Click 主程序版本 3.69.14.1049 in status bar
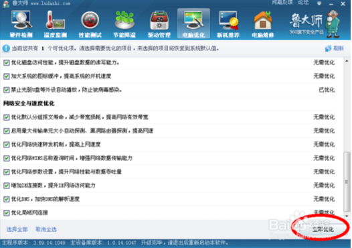This screenshot has width=352, height=248. click(x=33, y=243)
